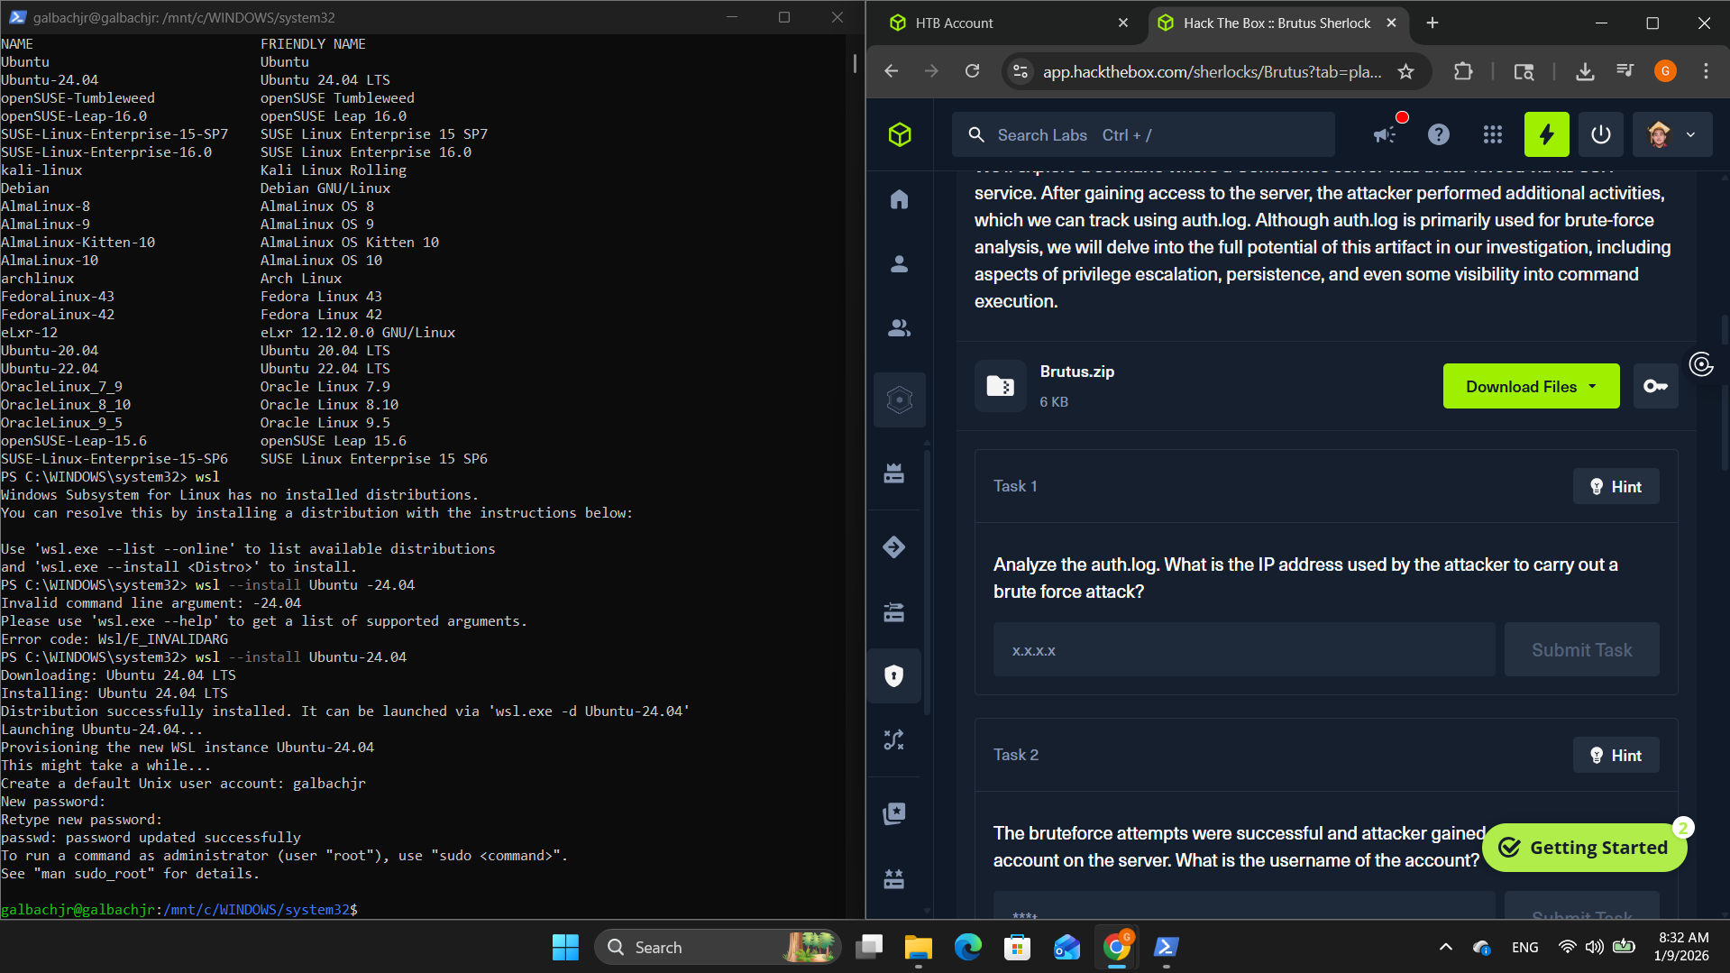The height and width of the screenshot is (973, 1730).
Task: Open the single-person profile sidebar icon
Action: click(899, 263)
